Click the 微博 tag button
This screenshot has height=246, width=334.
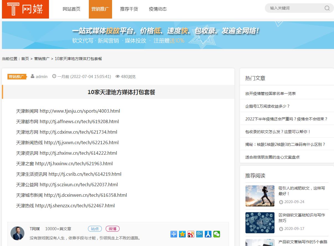[113, 229]
